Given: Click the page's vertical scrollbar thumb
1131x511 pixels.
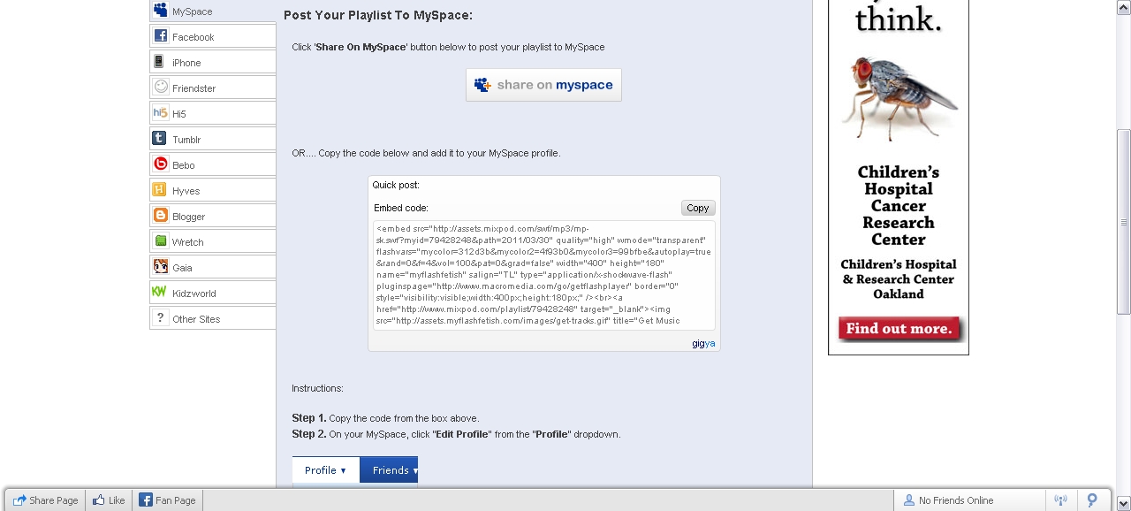Looking at the screenshot, I should click(1124, 222).
